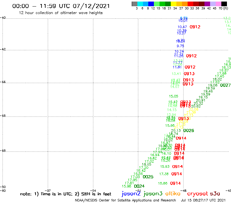
Task: Click the dark green 0024 pass time label
Action: (139, 186)
